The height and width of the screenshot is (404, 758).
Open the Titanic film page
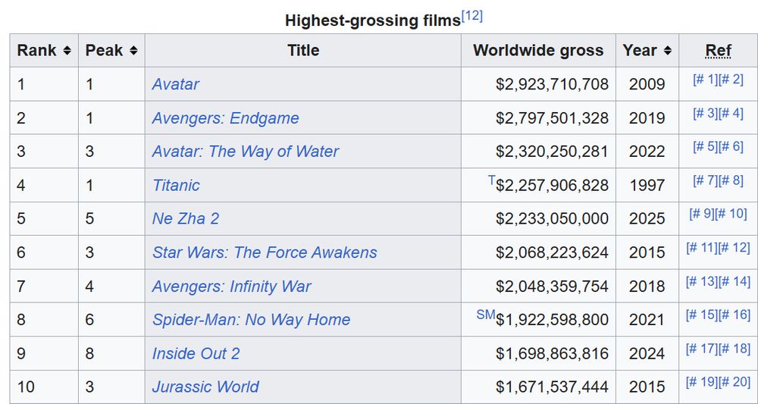pyautogui.click(x=176, y=185)
